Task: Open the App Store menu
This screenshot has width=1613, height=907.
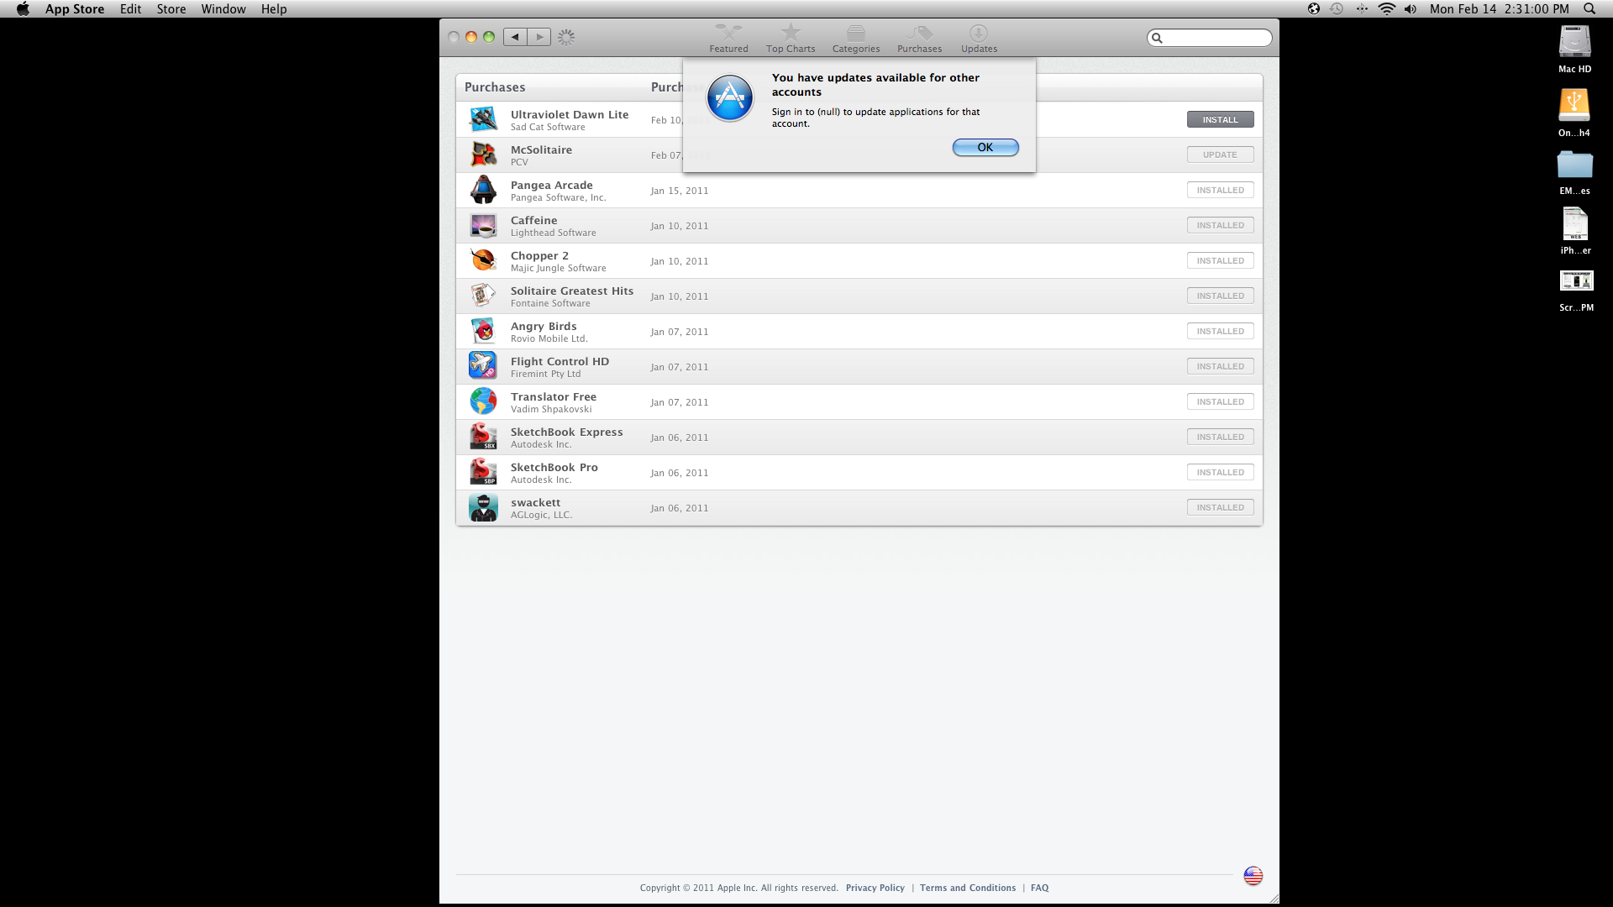Action: click(75, 9)
